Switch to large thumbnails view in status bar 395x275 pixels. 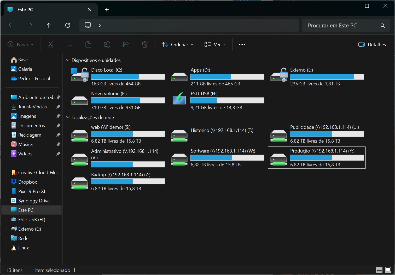click(x=388, y=270)
